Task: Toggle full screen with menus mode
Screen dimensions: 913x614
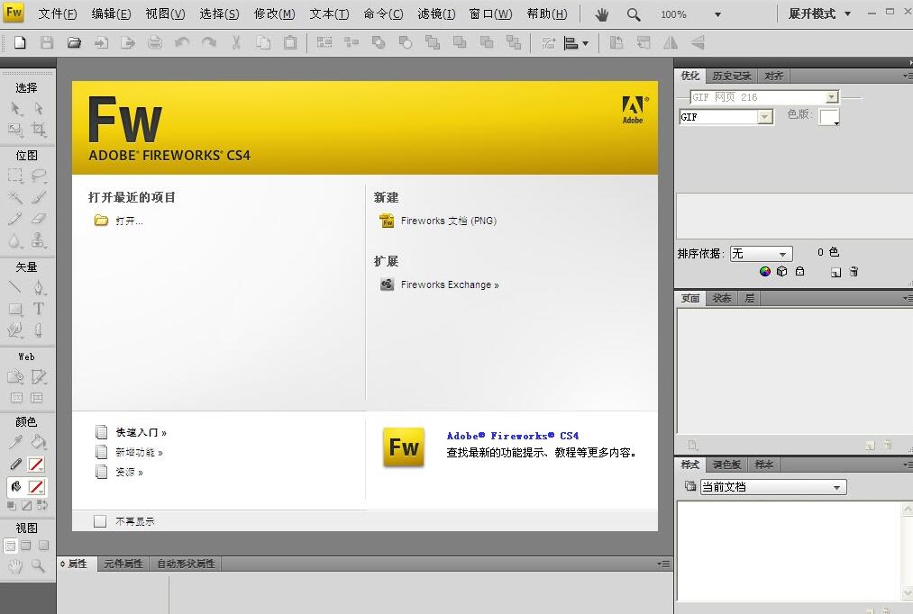Action: (x=26, y=546)
